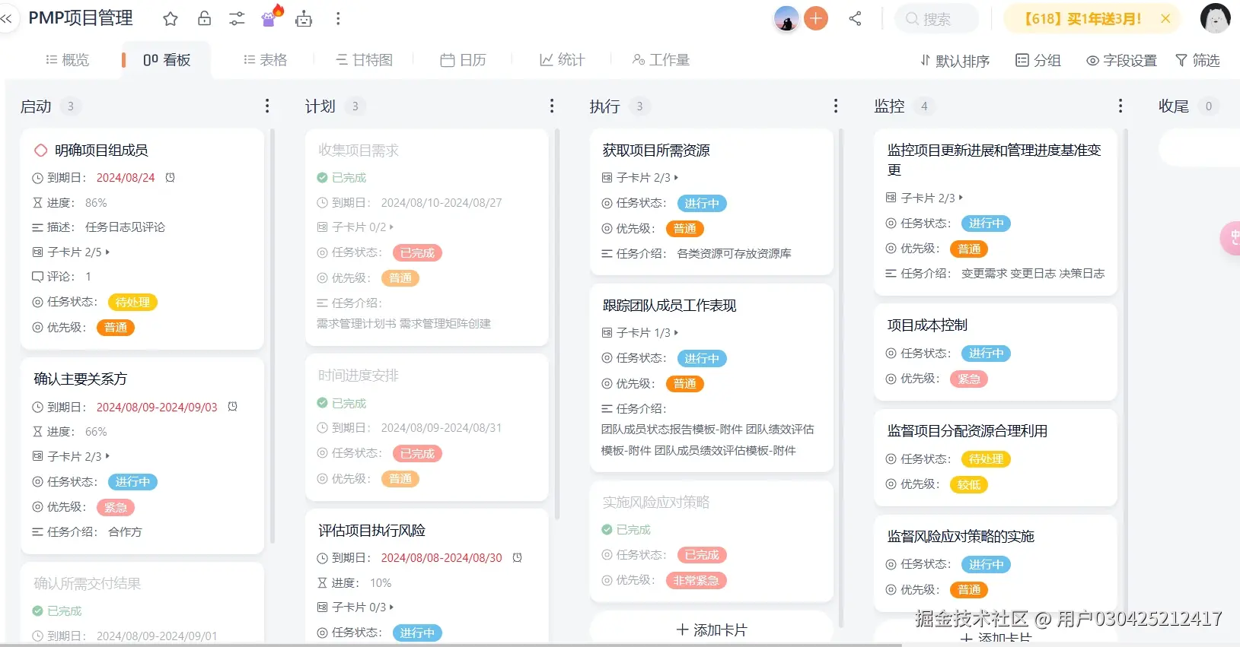Click the 搜索 search field
1240x647 pixels.
pos(937,19)
